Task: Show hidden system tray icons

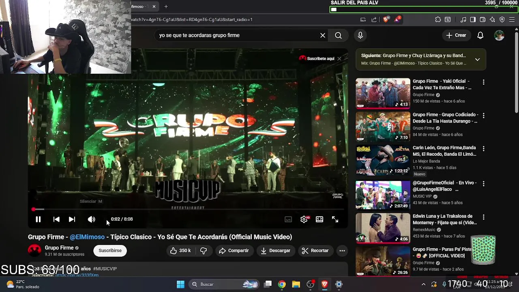Action: pos(423,284)
